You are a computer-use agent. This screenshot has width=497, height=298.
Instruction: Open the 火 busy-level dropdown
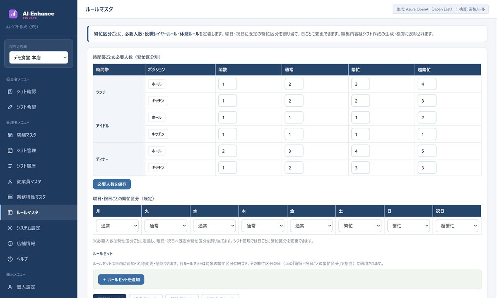pos(166,226)
